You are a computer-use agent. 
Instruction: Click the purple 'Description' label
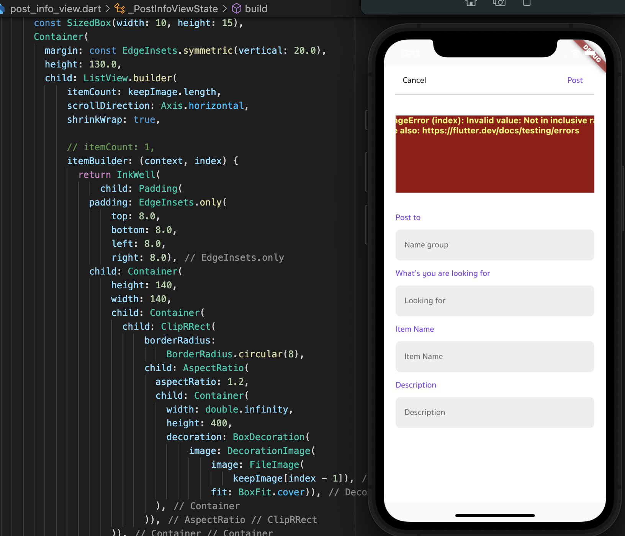[x=416, y=385]
